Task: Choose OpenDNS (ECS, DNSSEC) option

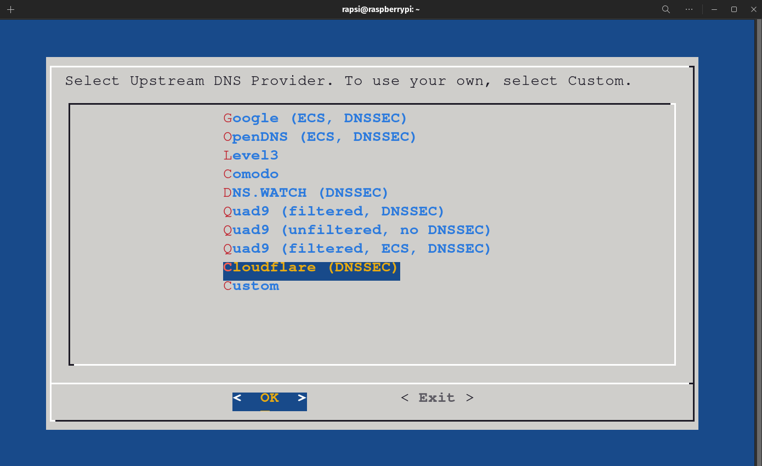Action: [320, 137]
